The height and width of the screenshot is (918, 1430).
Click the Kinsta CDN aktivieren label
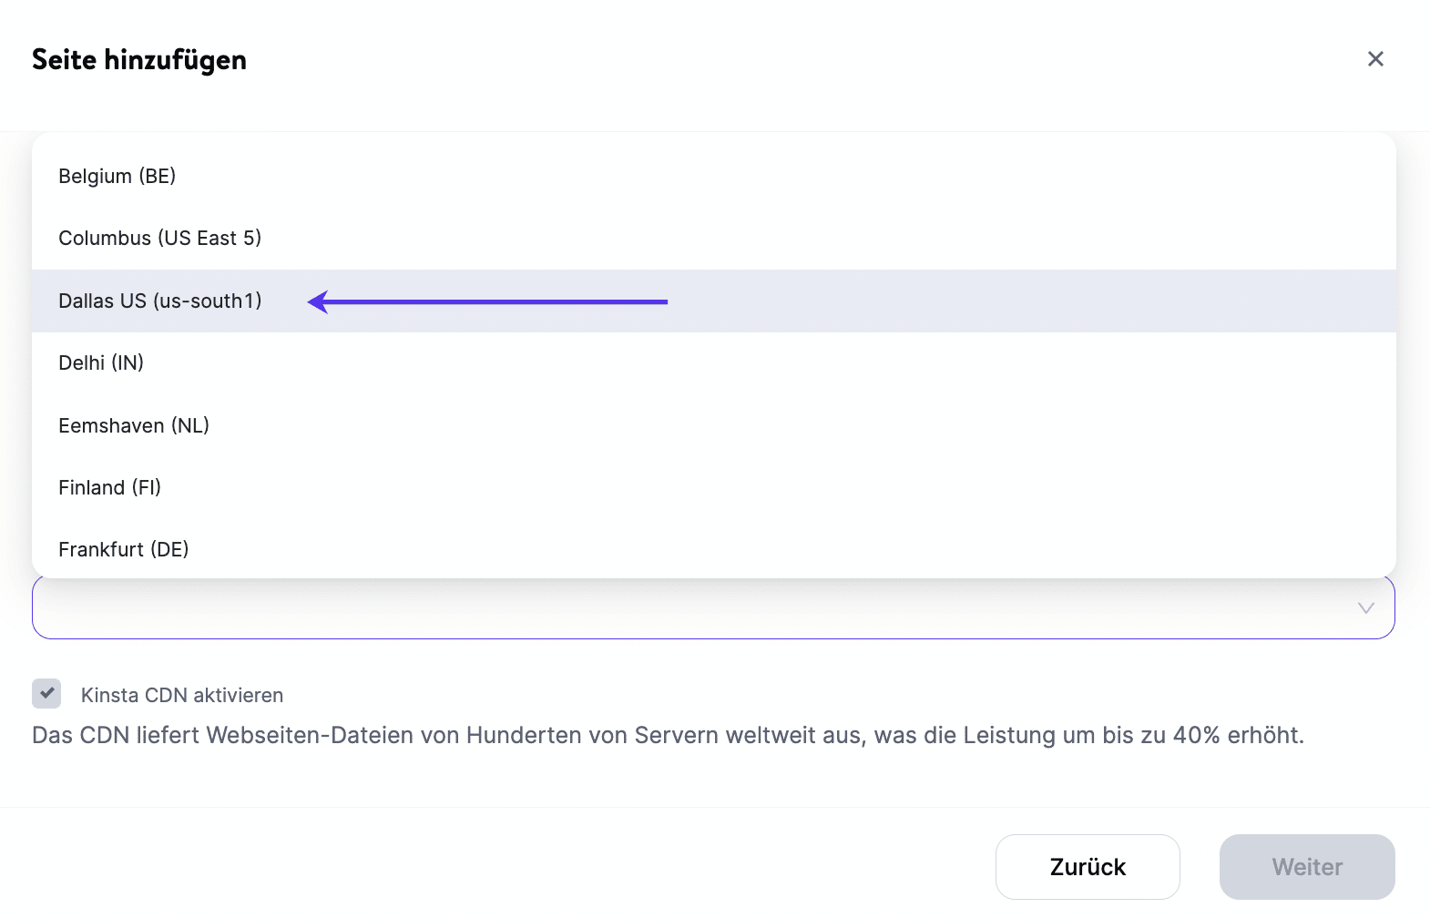click(x=182, y=696)
